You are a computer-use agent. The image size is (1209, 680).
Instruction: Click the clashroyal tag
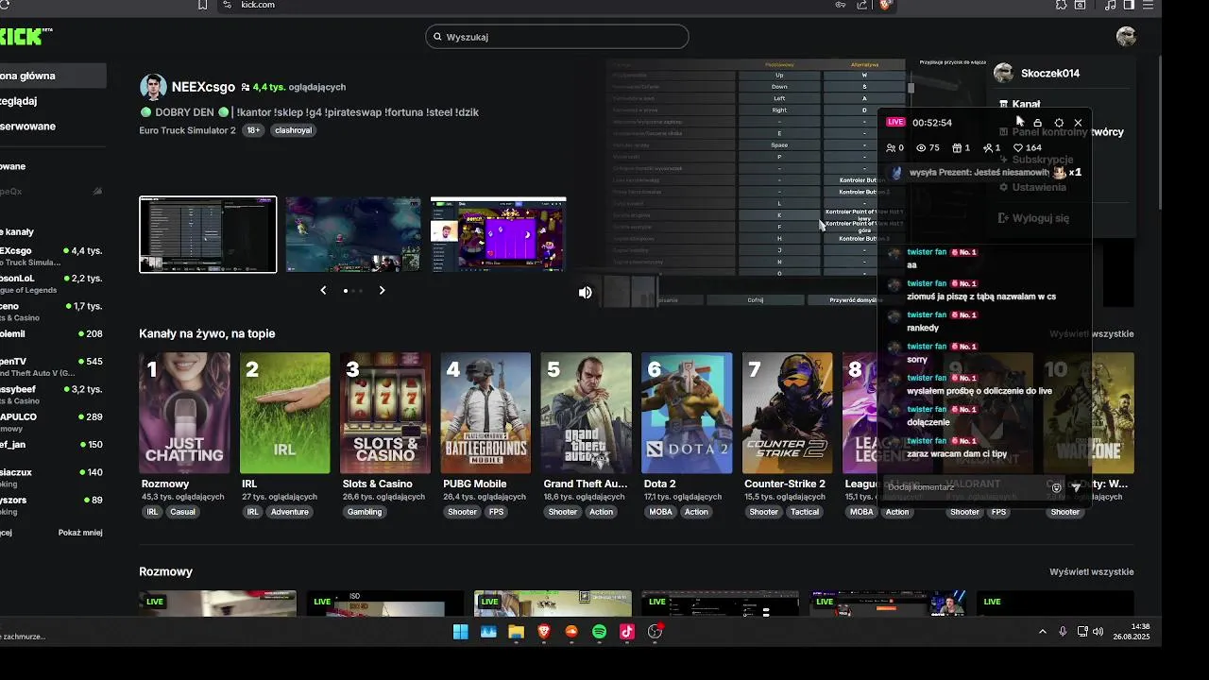(294, 130)
